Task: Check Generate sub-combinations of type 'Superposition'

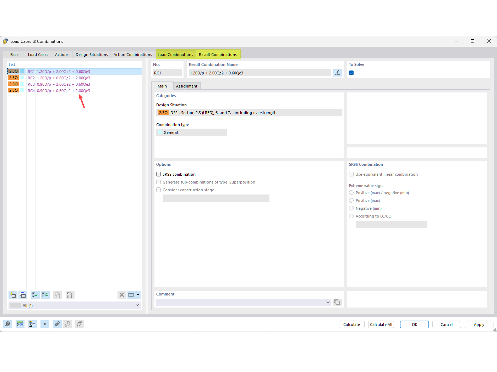Action: coord(159,182)
